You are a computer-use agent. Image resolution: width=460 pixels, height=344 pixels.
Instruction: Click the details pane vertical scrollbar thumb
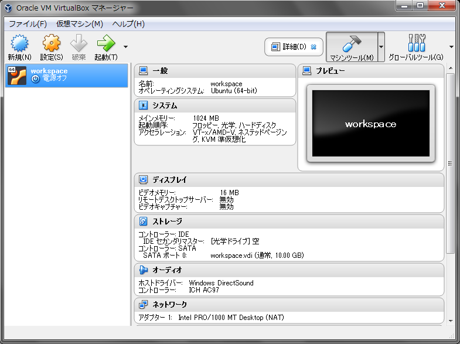pos(450,164)
